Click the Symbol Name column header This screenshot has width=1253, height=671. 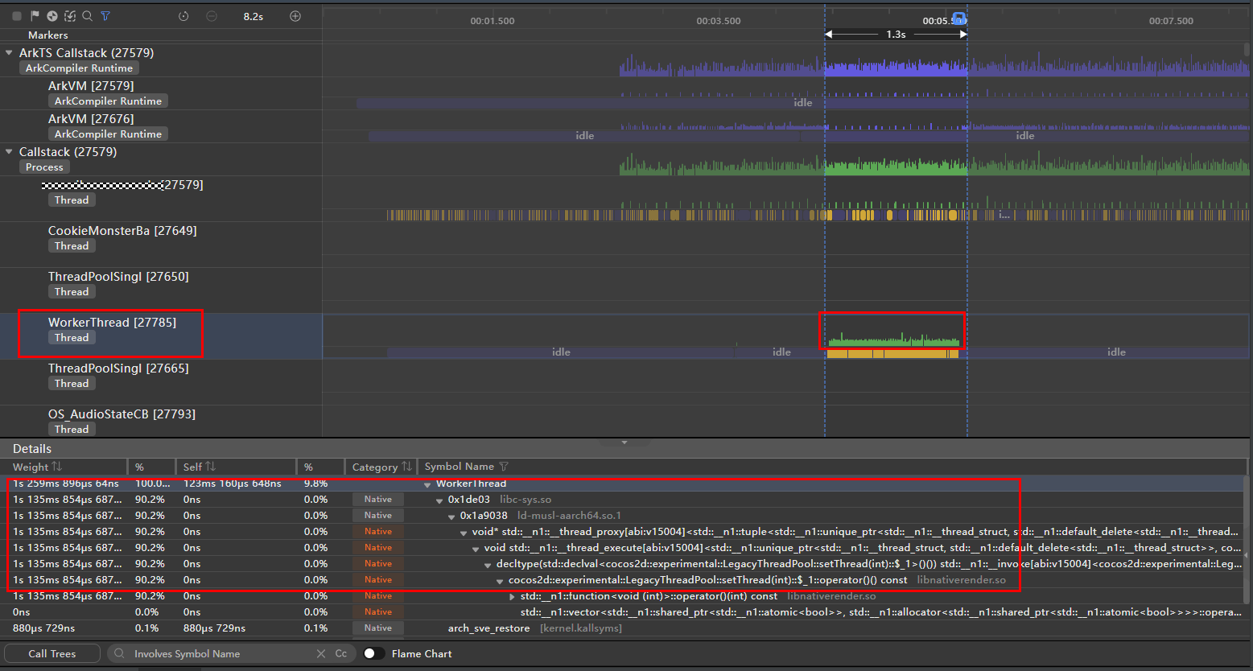pyautogui.click(x=459, y=467)
